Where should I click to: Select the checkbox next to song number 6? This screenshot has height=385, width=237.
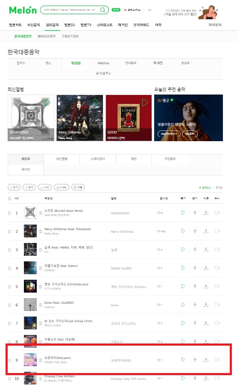[9, 305]
